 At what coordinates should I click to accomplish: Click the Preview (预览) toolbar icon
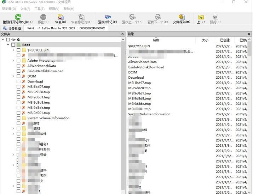pyautogui.click(x=215, y=17)
